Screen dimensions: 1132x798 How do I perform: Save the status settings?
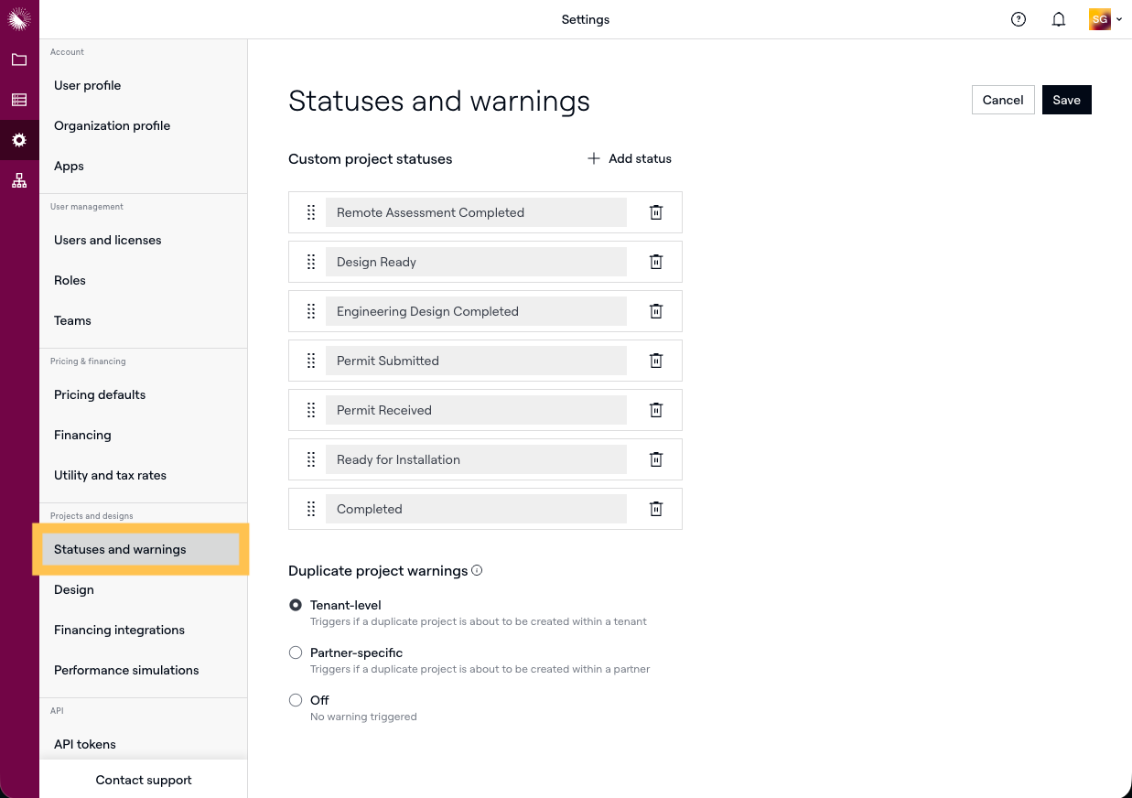tap(1067, 100)
